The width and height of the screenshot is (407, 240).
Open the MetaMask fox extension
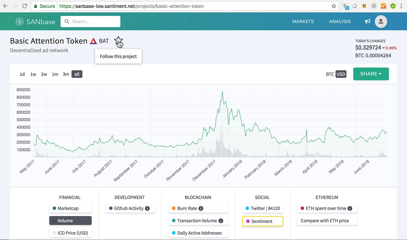364,6
